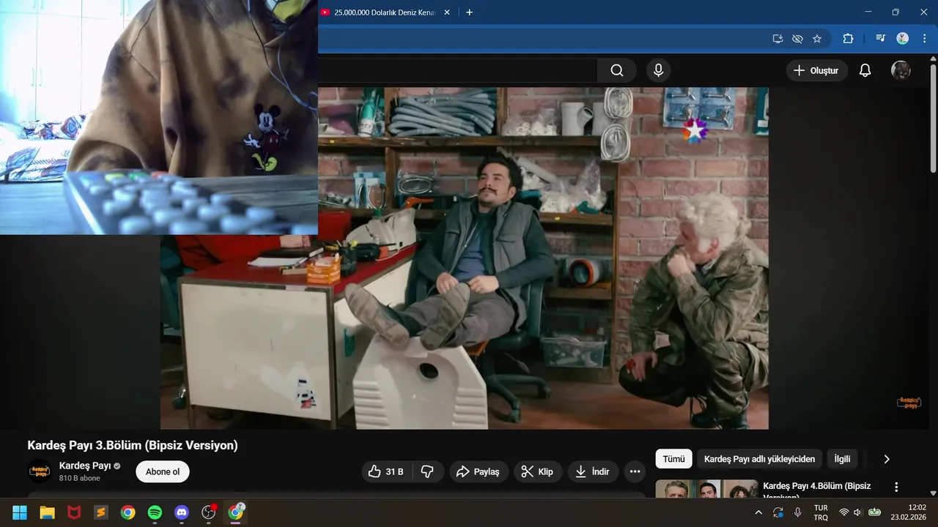
Task: Click crossed-eye tracking protection icon
Action: (797, 39)
